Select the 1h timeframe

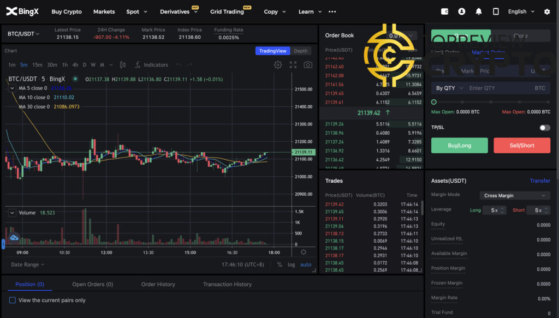[65, 65]
